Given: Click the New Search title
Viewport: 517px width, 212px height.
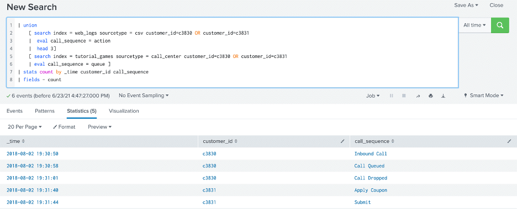Looking at the screenshot, I should click(31, 7).
